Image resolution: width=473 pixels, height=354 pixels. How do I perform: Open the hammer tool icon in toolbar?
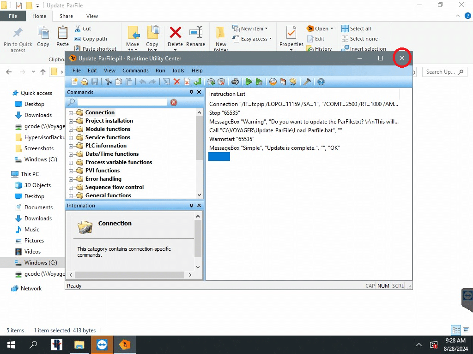tap(307, 82)
